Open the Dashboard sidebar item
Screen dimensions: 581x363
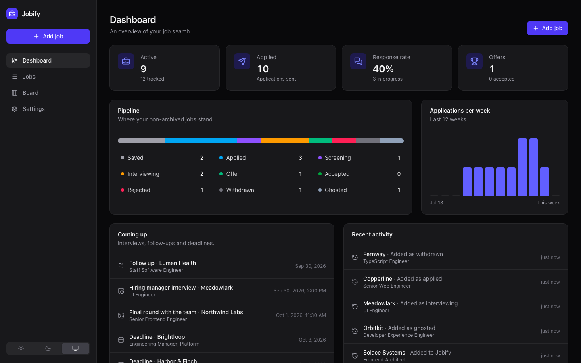coord(48,60)
